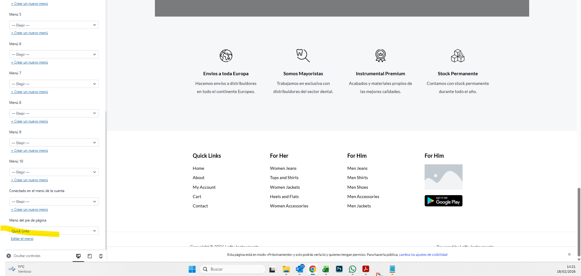Click My Account in Quick Links footer menu

204,187
